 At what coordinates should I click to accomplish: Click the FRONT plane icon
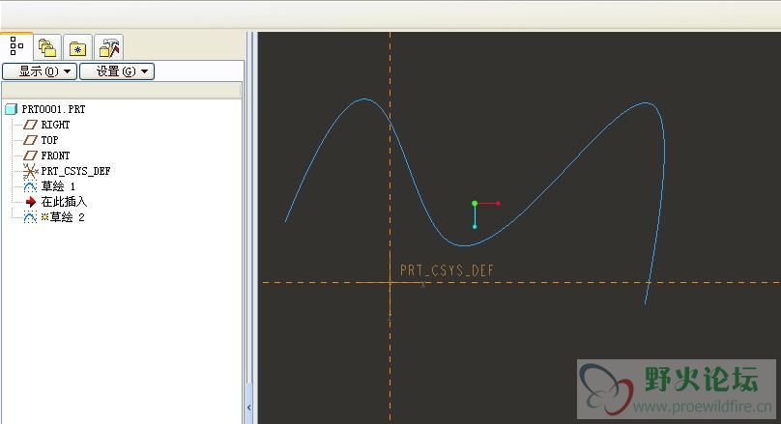click(x=30, y=155)
